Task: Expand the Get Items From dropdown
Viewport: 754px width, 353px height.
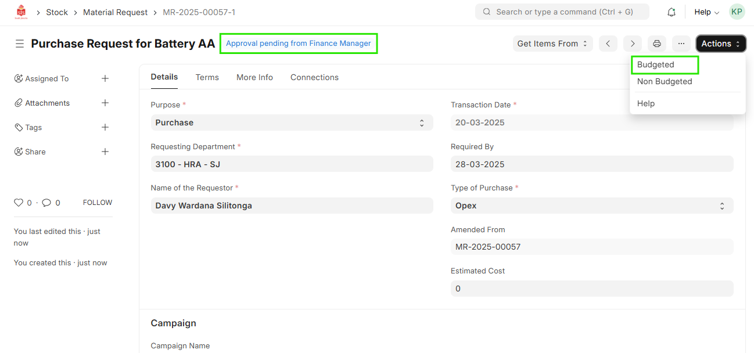Action: (552, 44)
